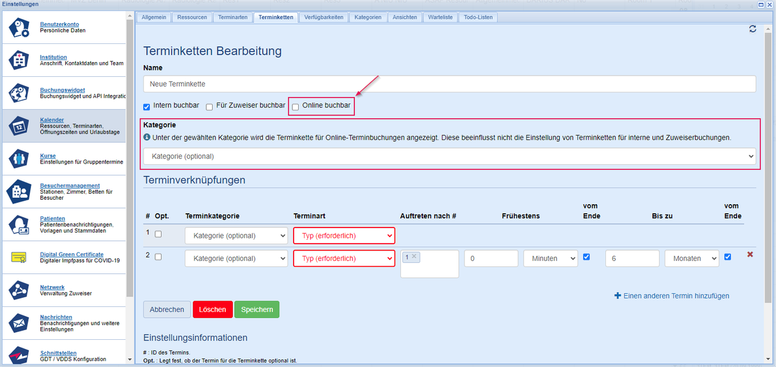Mark appointment 1 as optional
Viewport: 776px width, 367px height.
click(x=158, y=234)
